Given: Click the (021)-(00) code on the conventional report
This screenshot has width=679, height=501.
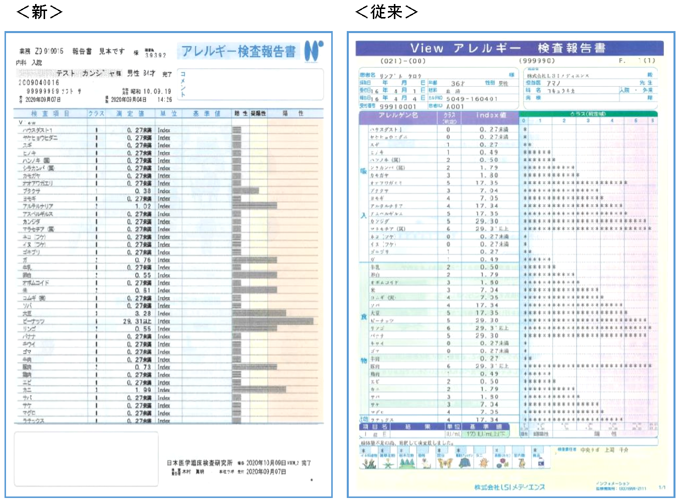Looking at the screenshot, I should (x=403, y=61).
